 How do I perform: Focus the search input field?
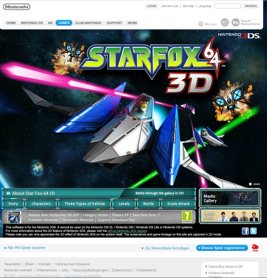227,6
